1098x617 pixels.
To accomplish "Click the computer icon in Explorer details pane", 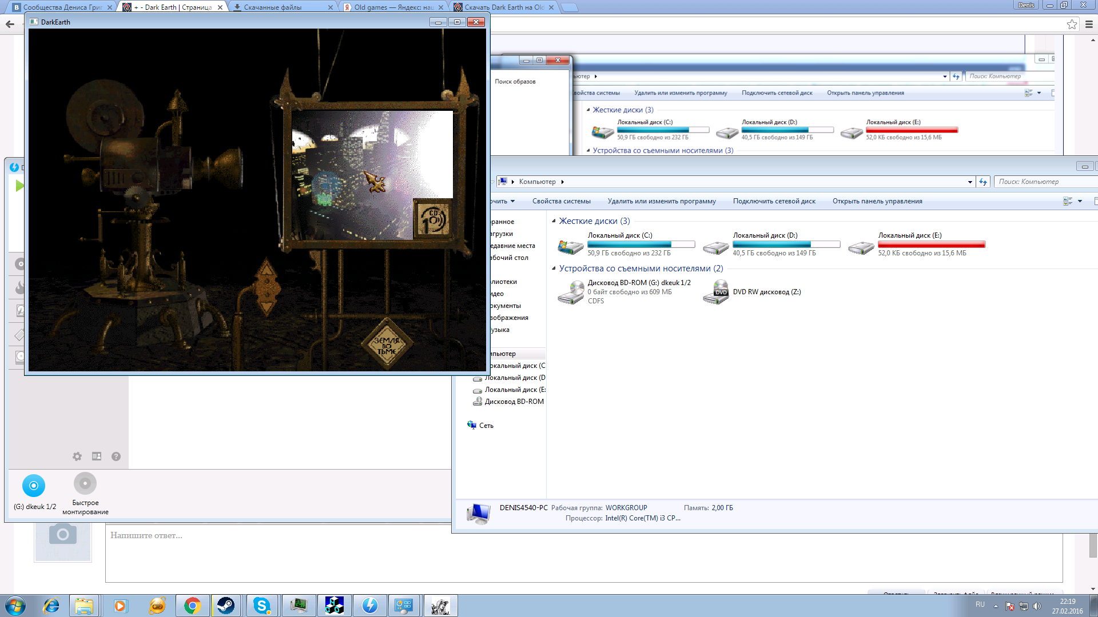I will [x=478, y=514].
